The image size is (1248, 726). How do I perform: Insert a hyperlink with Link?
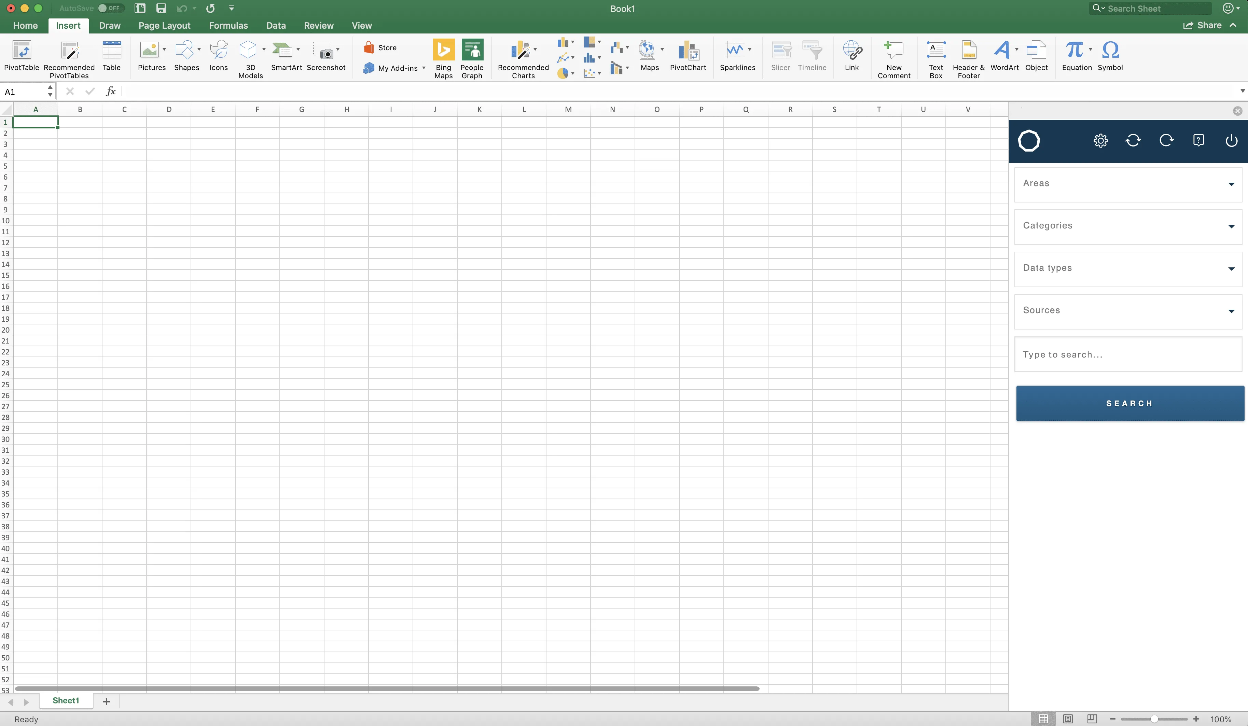852,56
